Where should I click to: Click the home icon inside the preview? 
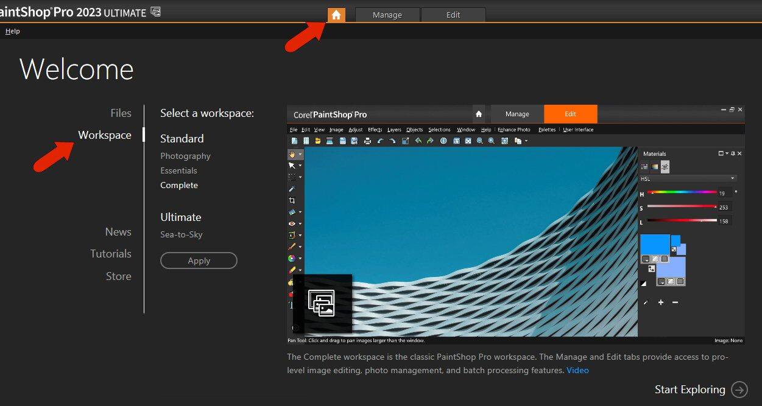click(479, 114)
